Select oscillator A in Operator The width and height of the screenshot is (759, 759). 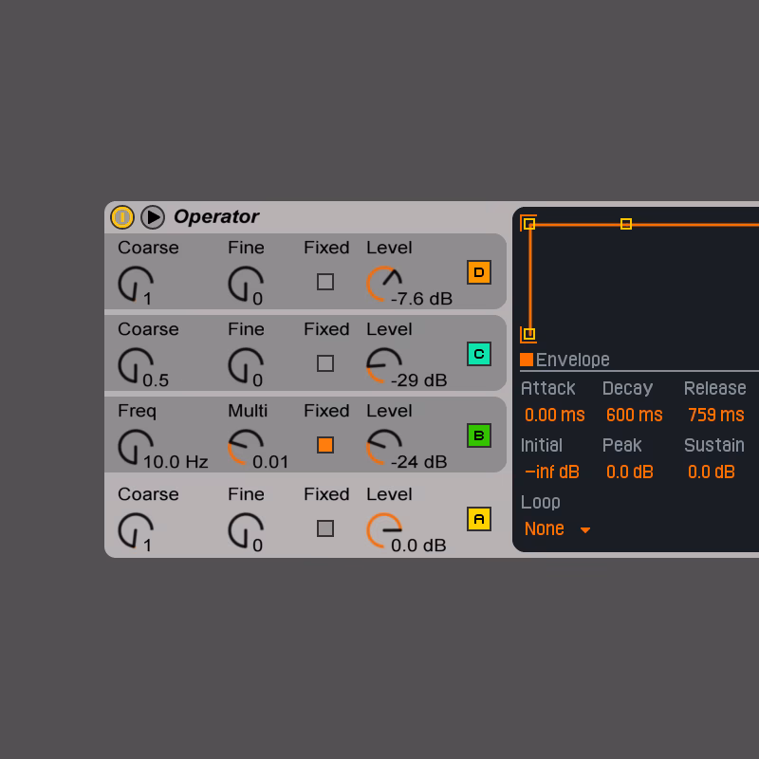pos(478,519)
